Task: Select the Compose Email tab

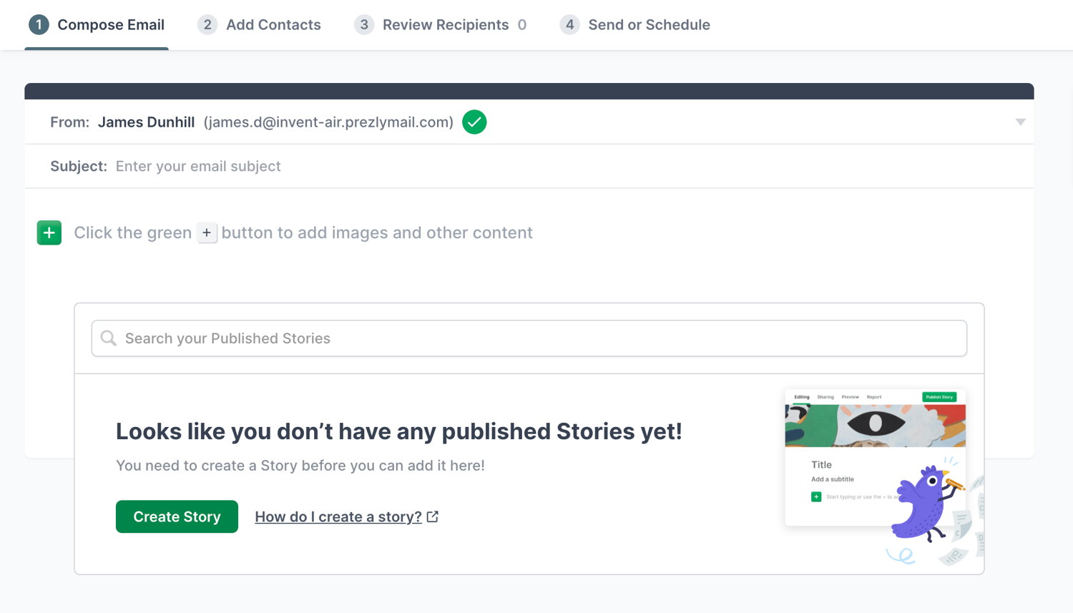Action: (111, 25)
